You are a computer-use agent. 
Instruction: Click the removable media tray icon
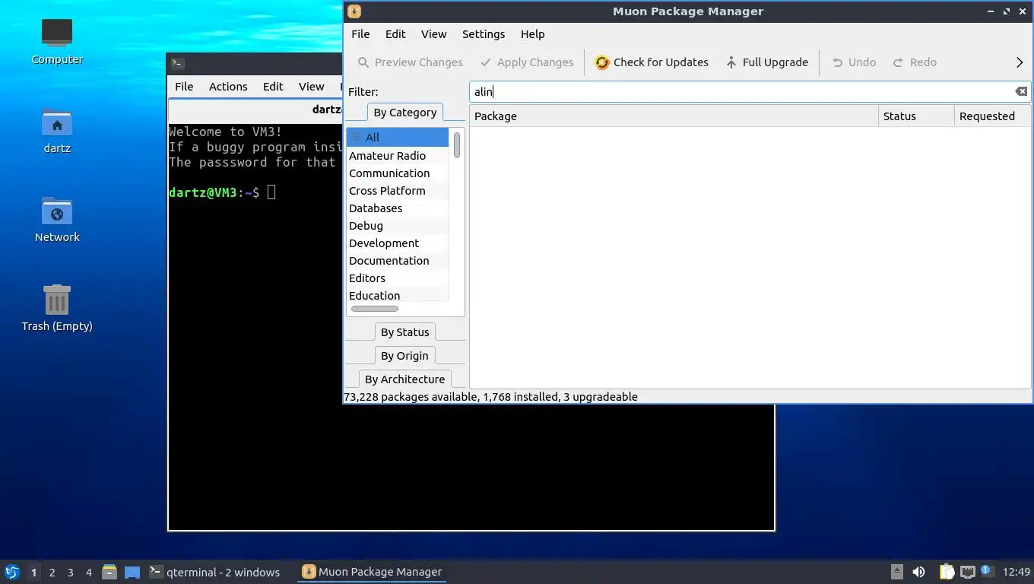897,572
